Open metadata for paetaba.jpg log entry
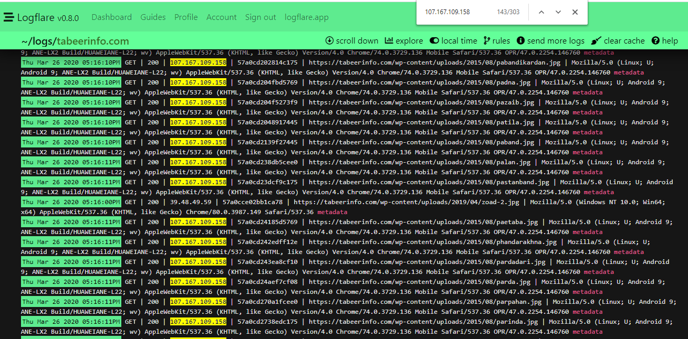This screenshot has width=688, height=339. point(588,232)
